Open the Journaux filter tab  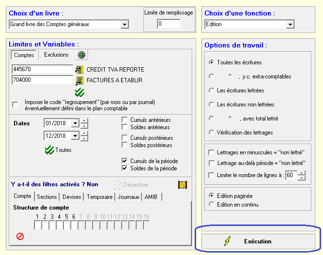coord(129,197)
